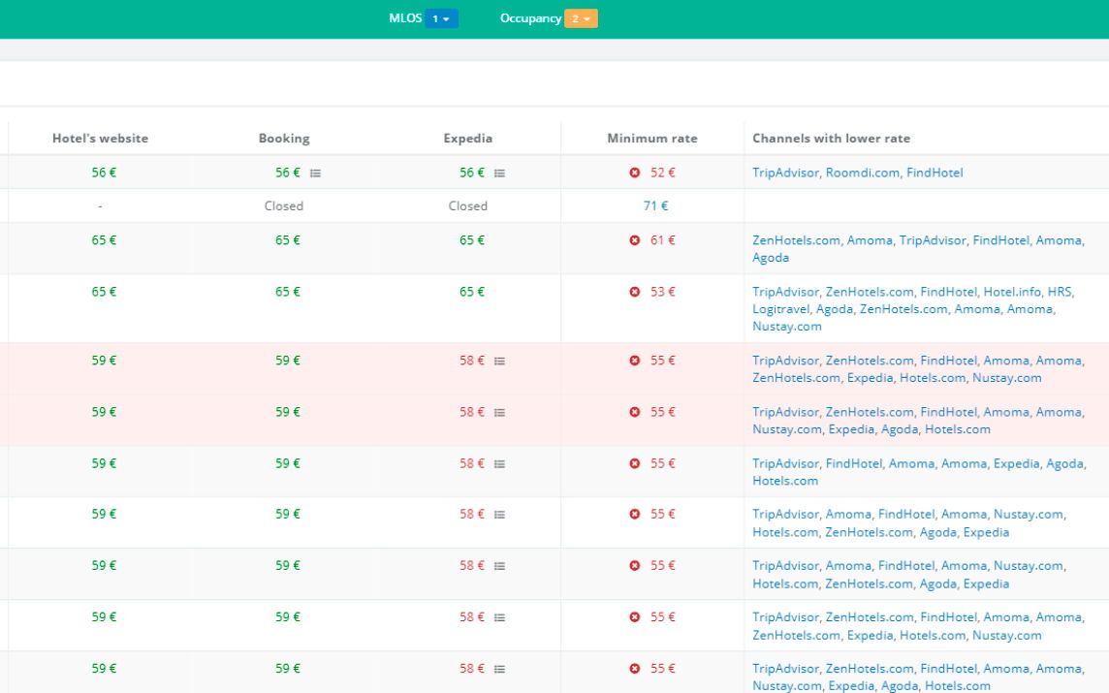Click the 71 € minimum rate link

pyautogui.click(x=655, y=205)
